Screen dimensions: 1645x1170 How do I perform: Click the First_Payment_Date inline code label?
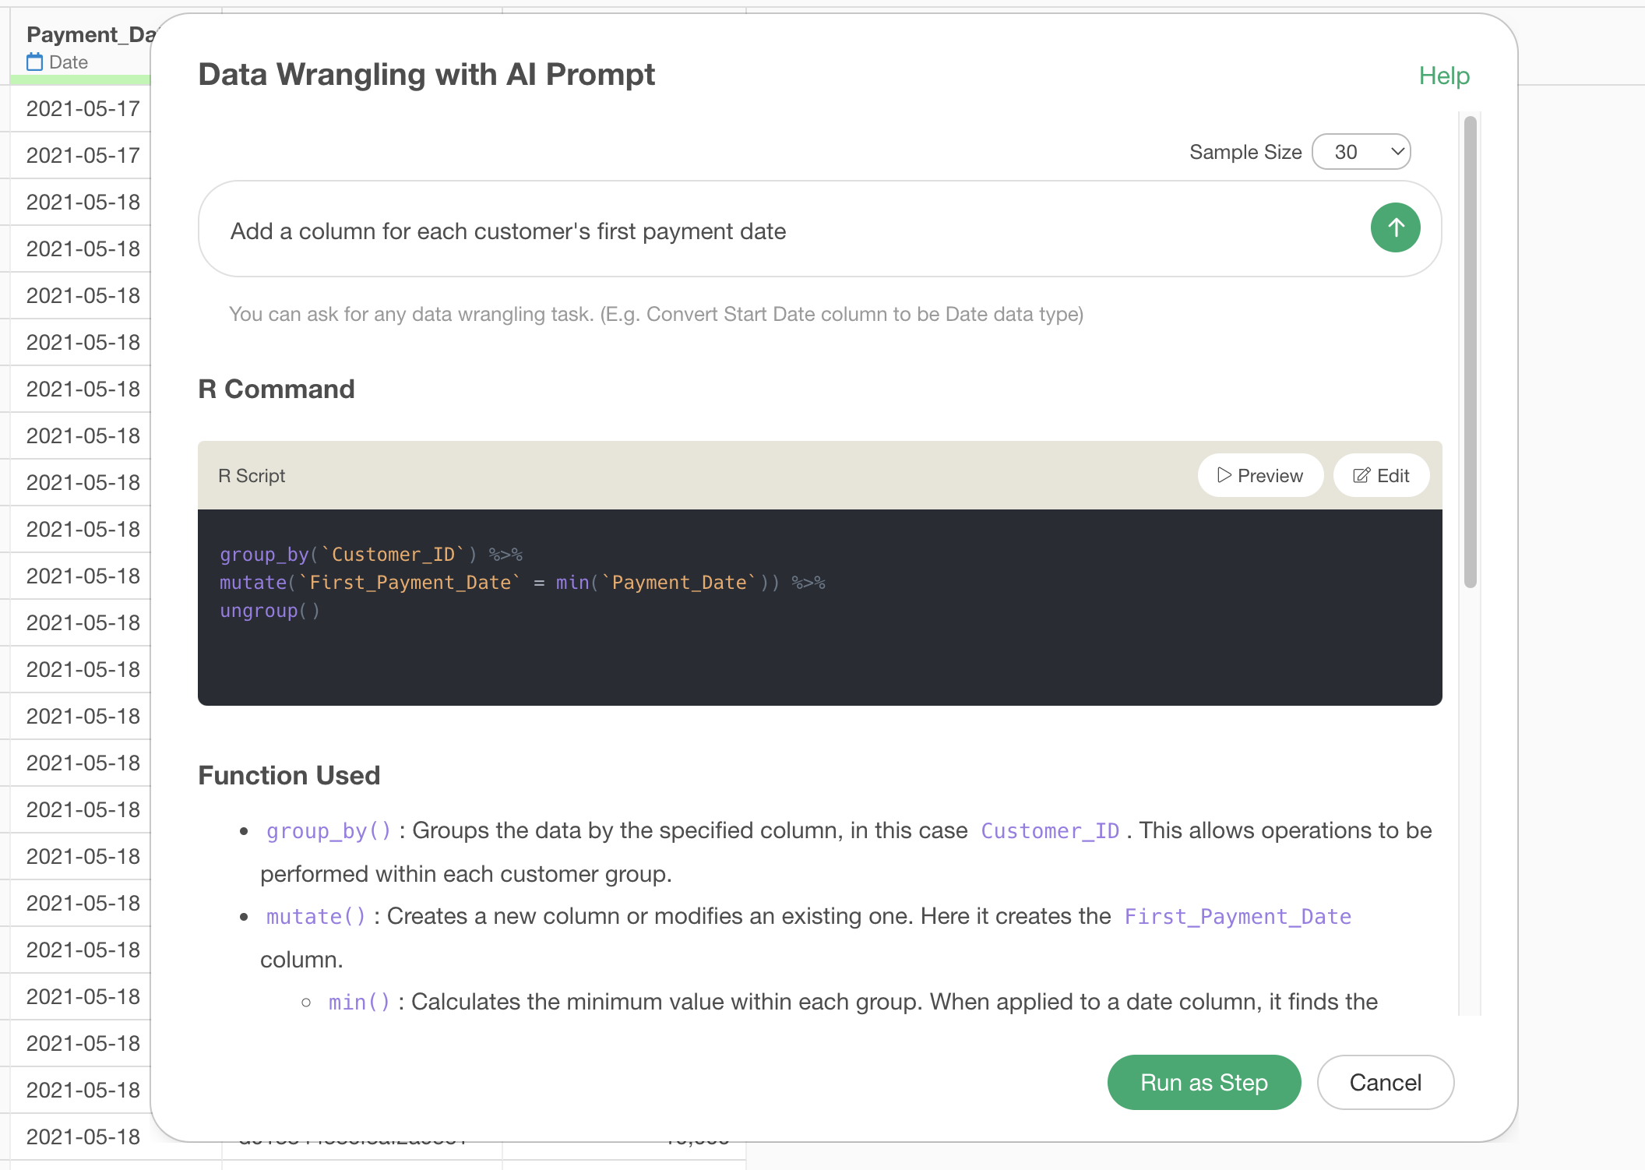pos(1237,917)
